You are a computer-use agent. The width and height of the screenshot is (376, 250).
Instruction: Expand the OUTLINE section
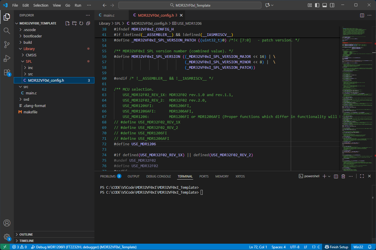26,234
